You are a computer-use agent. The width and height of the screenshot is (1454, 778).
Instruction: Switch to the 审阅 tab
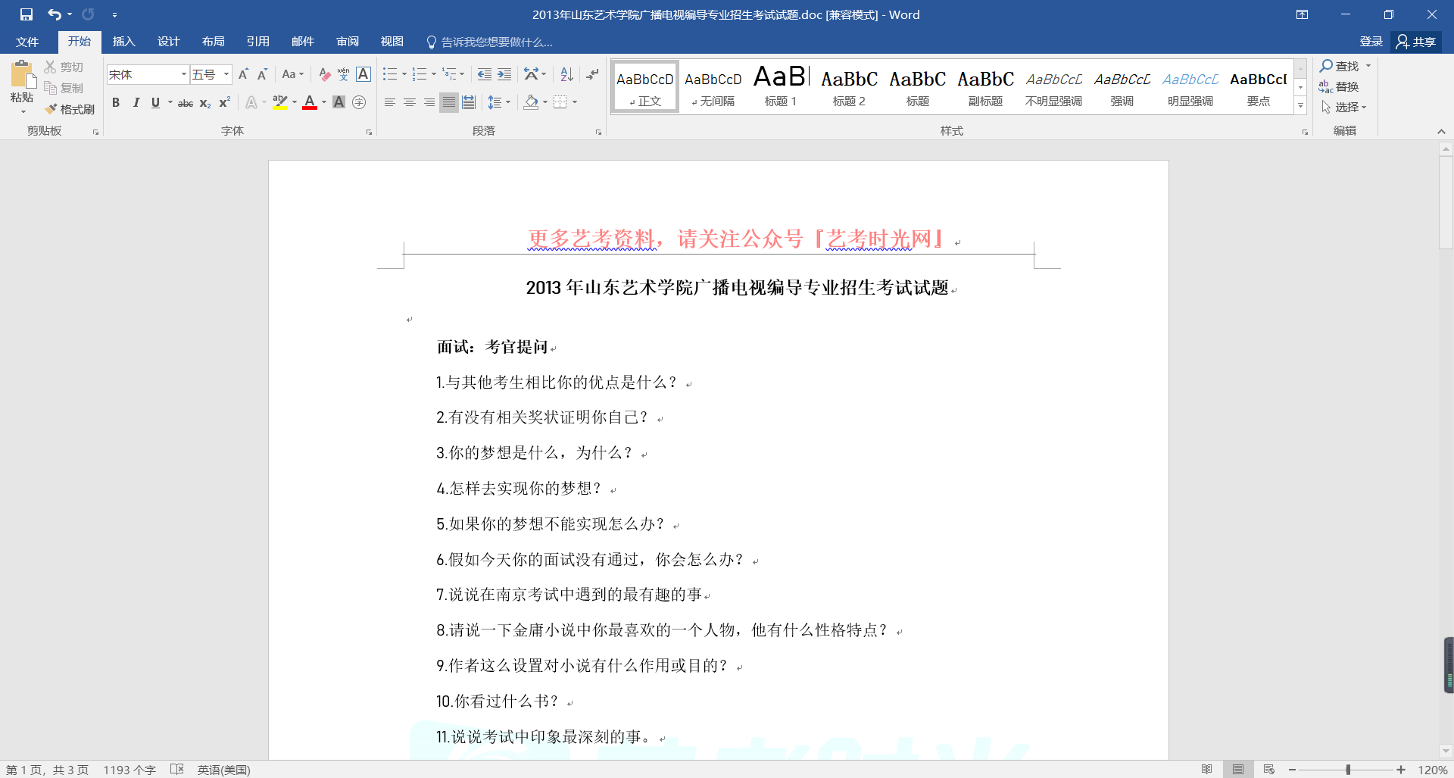[348, 42]
